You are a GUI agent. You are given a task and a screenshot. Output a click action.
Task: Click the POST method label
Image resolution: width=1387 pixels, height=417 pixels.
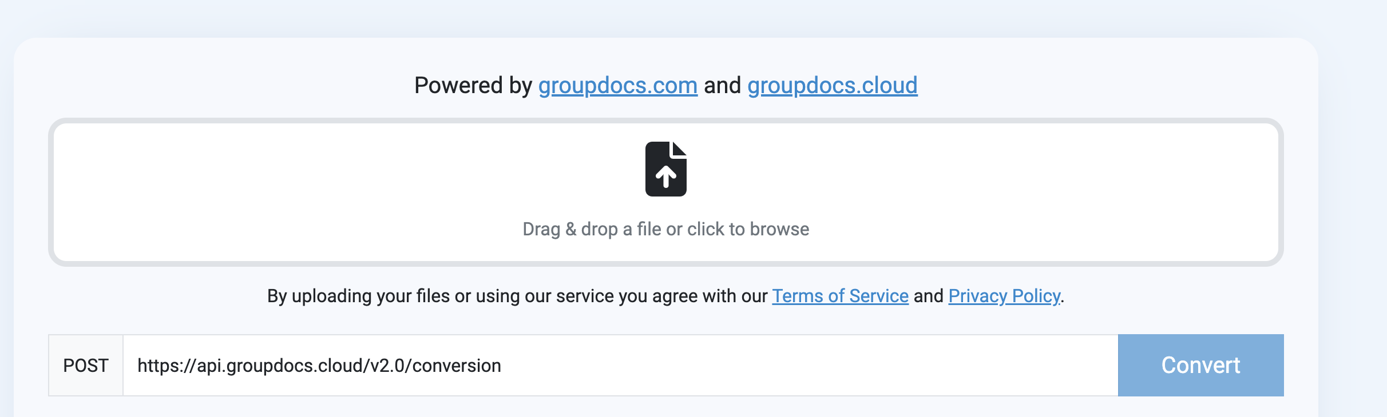[x=86, y=365]
